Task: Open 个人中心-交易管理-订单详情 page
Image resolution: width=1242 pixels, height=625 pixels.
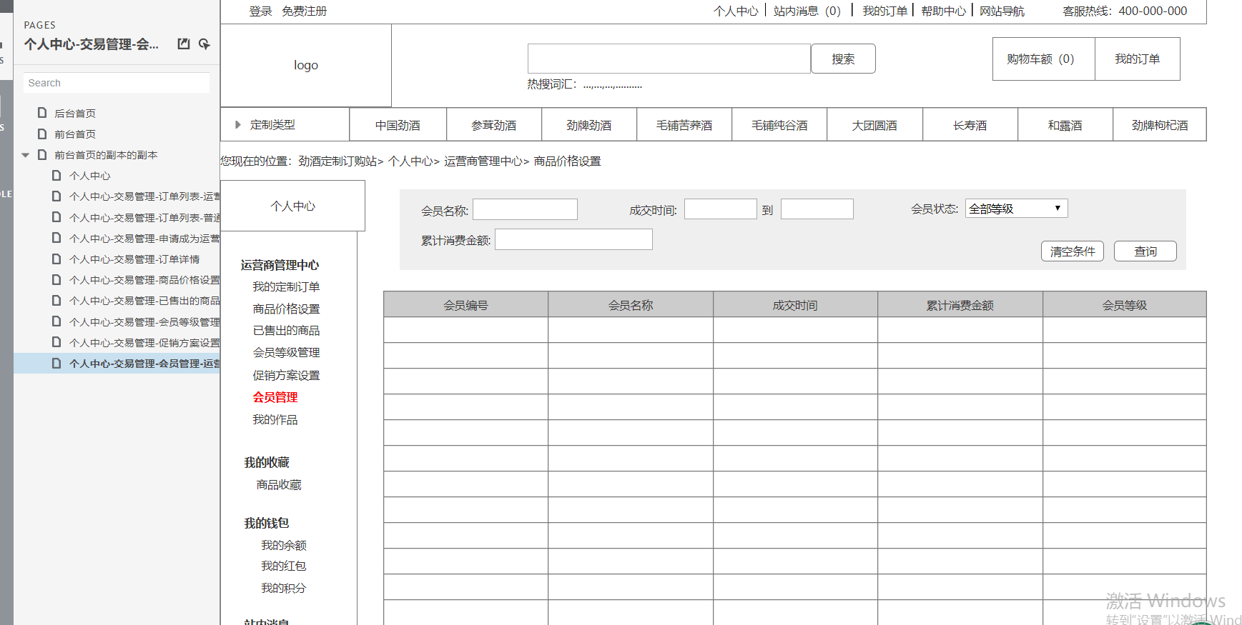Action: 134,259
